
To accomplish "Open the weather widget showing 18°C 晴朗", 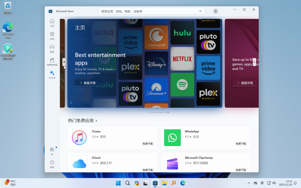I will 10,183.
